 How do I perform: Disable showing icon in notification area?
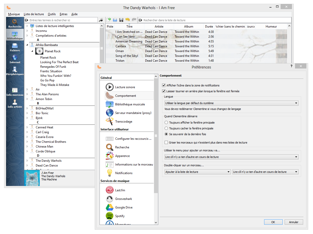click(164, 85)
